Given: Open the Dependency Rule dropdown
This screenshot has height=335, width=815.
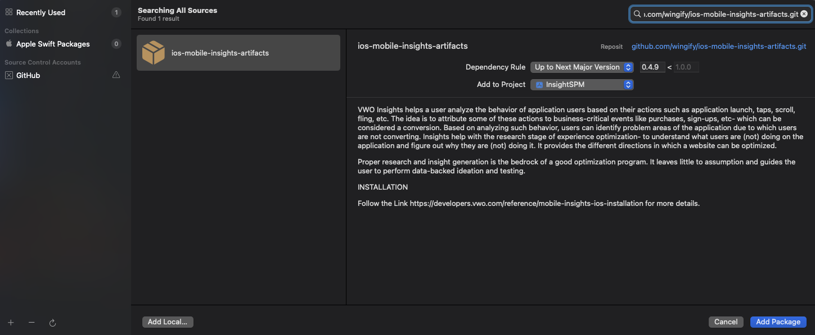Looking at the screenshot, I should [582, 67].
